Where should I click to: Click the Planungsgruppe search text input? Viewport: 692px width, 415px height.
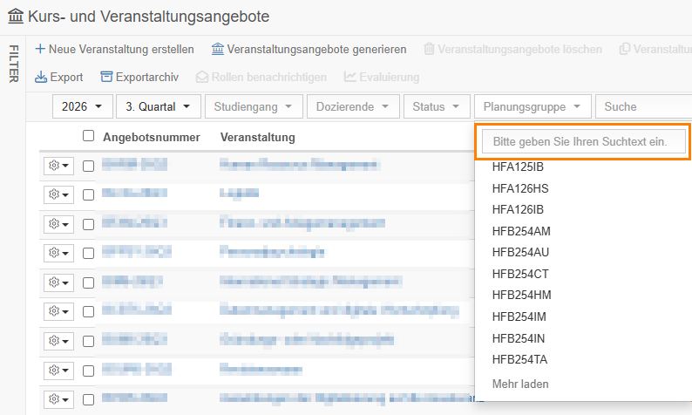583,142
